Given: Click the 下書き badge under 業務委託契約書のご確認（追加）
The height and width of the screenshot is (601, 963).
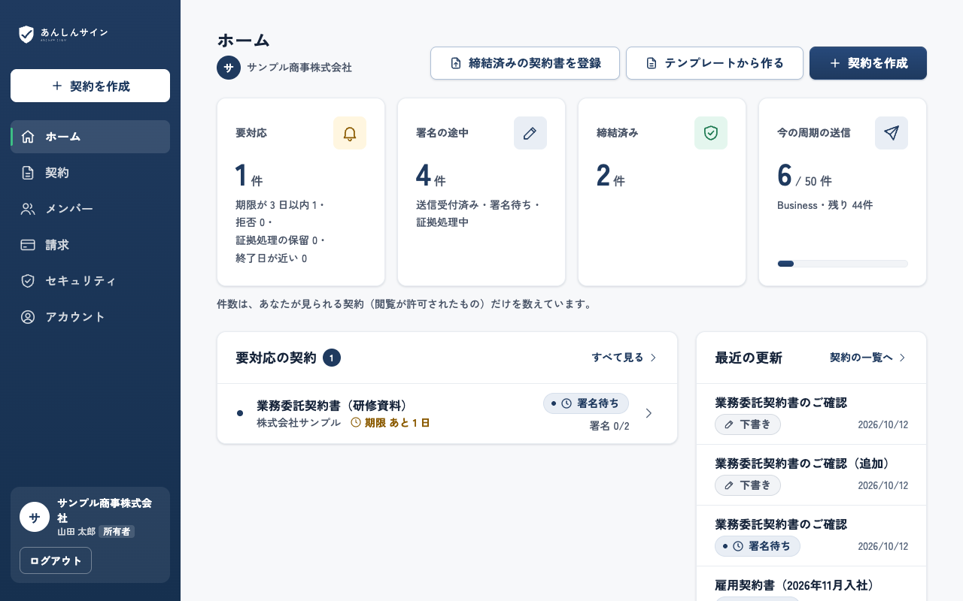Looking at the screenshot, I should coord(748,485).
